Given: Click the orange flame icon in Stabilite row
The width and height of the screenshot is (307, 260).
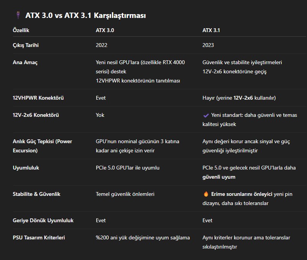Looking at the screenshot, I should tap(206, 194).
